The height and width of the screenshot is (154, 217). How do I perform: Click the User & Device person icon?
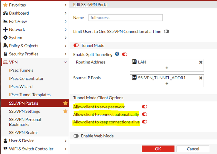(5, 141)
